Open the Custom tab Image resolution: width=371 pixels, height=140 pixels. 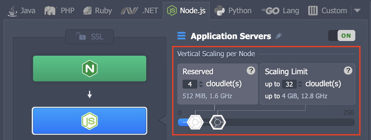[327, 11]
